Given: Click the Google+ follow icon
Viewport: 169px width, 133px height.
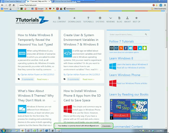Looking at the screenshot, I should click(135, 48).
